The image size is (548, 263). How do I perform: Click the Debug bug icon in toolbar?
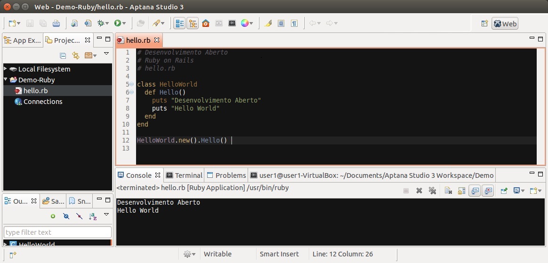(x=100, y=23)
